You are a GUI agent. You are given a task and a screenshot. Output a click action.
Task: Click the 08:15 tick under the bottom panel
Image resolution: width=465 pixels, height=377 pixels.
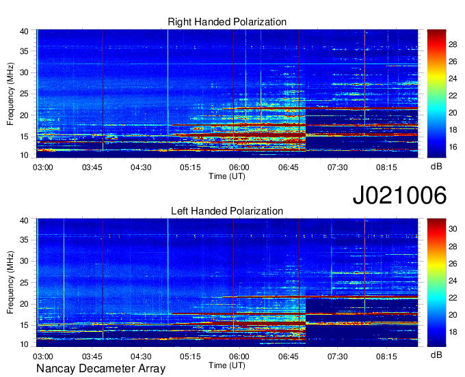tap(386, 357)
